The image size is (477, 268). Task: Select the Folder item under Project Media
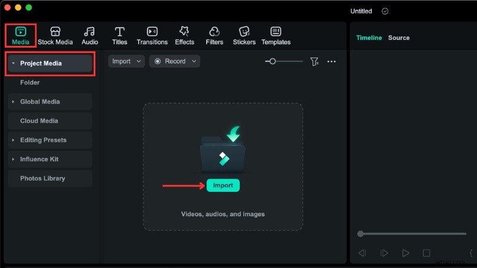[x=30, y=82]
